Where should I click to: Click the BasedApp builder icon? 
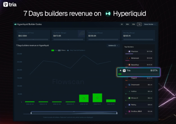pos(129,65)
